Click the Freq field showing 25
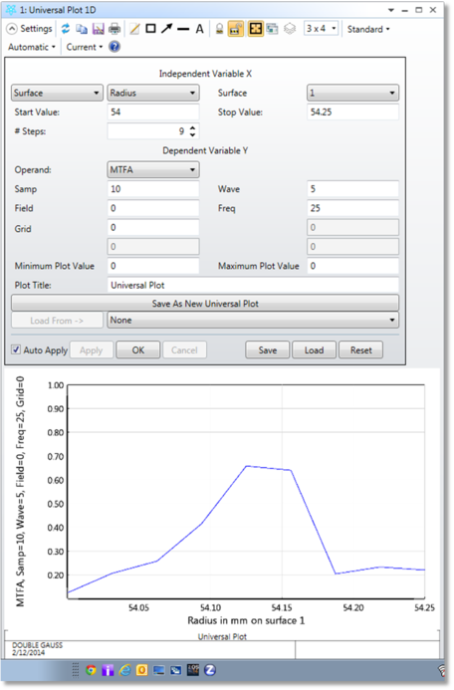This screenshot has height=690, width=454. [x=352, y=208]
